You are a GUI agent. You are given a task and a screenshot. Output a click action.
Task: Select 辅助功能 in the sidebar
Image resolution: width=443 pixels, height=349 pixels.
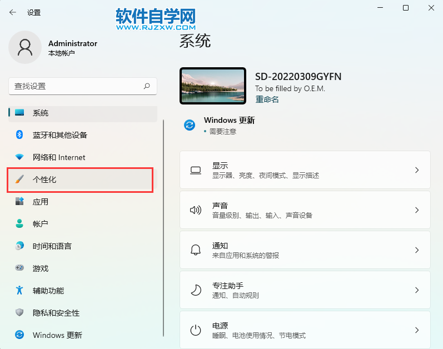(48, 291)
